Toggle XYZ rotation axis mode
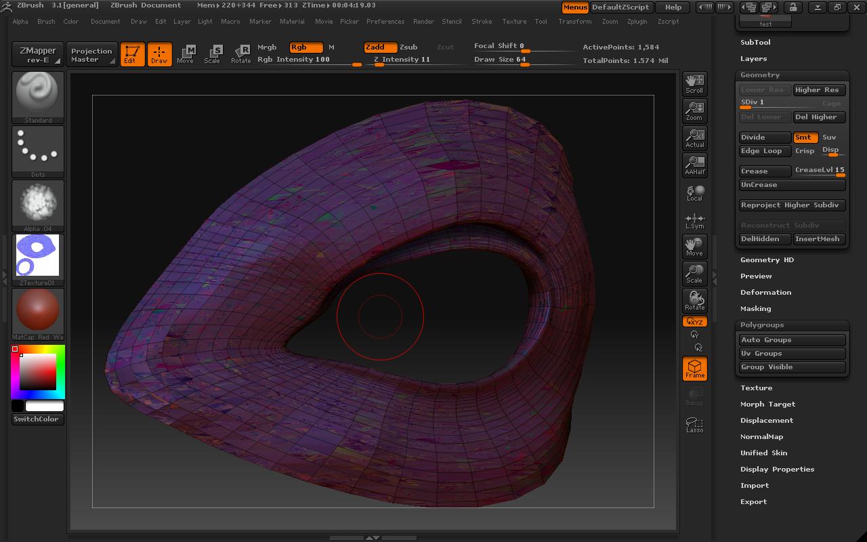 tap(694, 322)
